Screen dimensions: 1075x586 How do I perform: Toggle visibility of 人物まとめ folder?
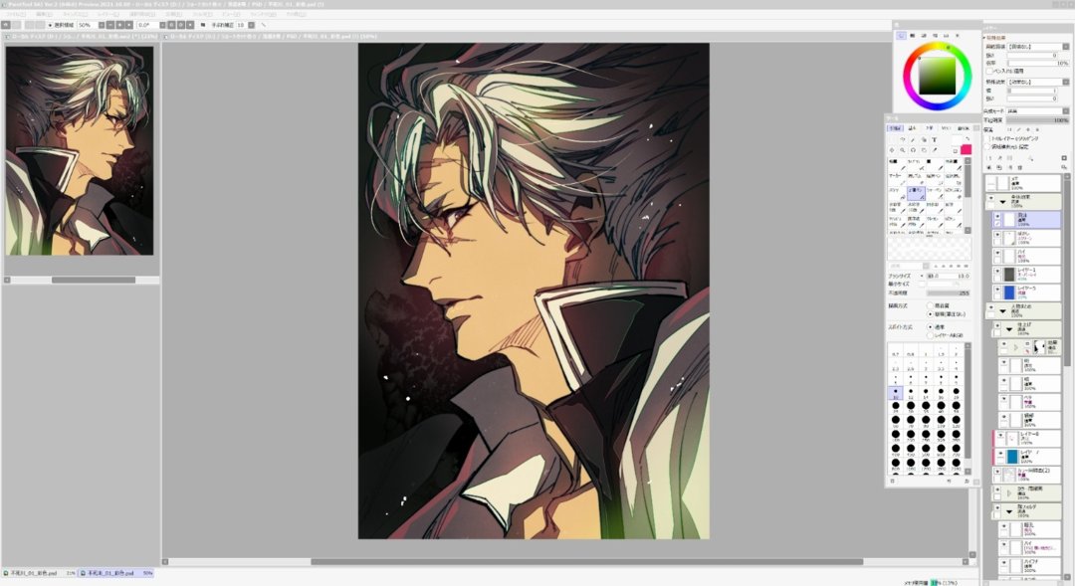[991, 307]
